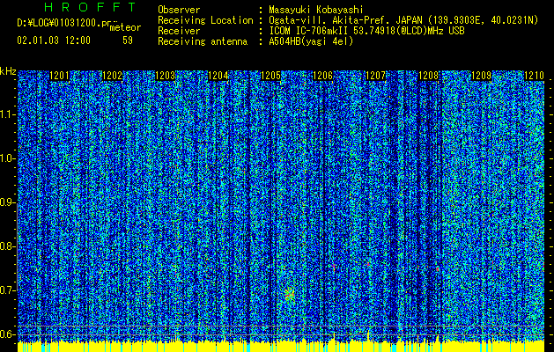554x352 pixels.
Task: Click the 0.7 kHz axis tick label
Action: tap(7, 290)
